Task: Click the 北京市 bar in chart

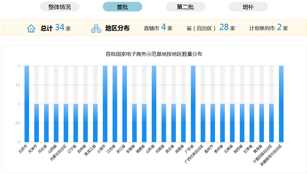Action: coord(27,104)
